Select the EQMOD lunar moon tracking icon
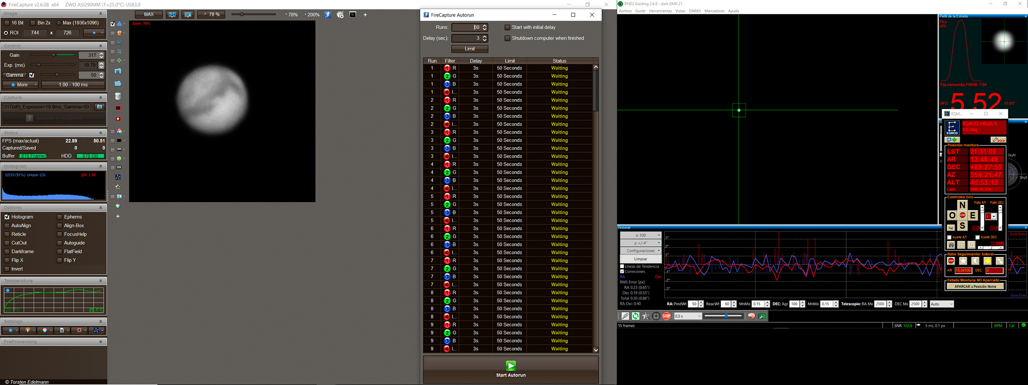This screenshot has width=1028, height=385. pos(975,261)
